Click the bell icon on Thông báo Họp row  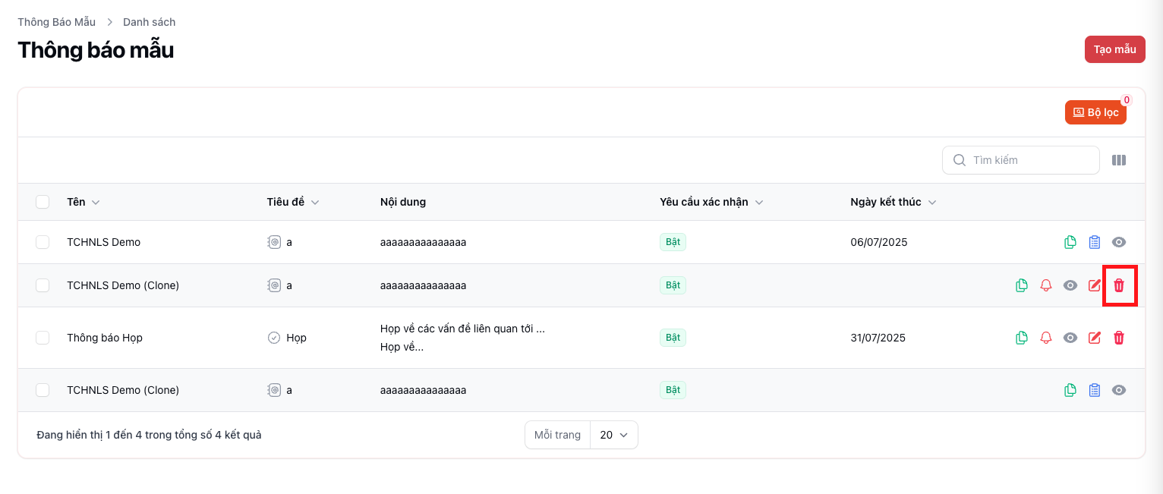click(1045, 338)
